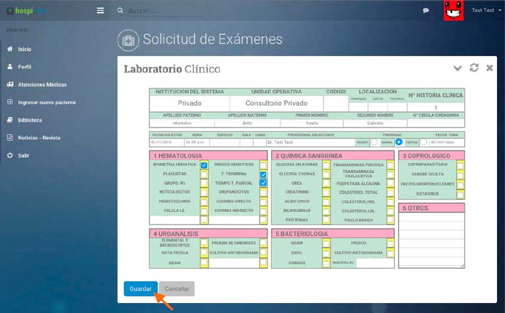Click the Inicio home icon
This screenshot has width=505, height=313.
pyautogui.click(x=10, y=49)
